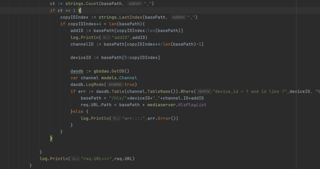320x169 pixels.
Task: Click the number "5" in basePath[5:copyIDIndex]
Action: click(x=126, y=58)
